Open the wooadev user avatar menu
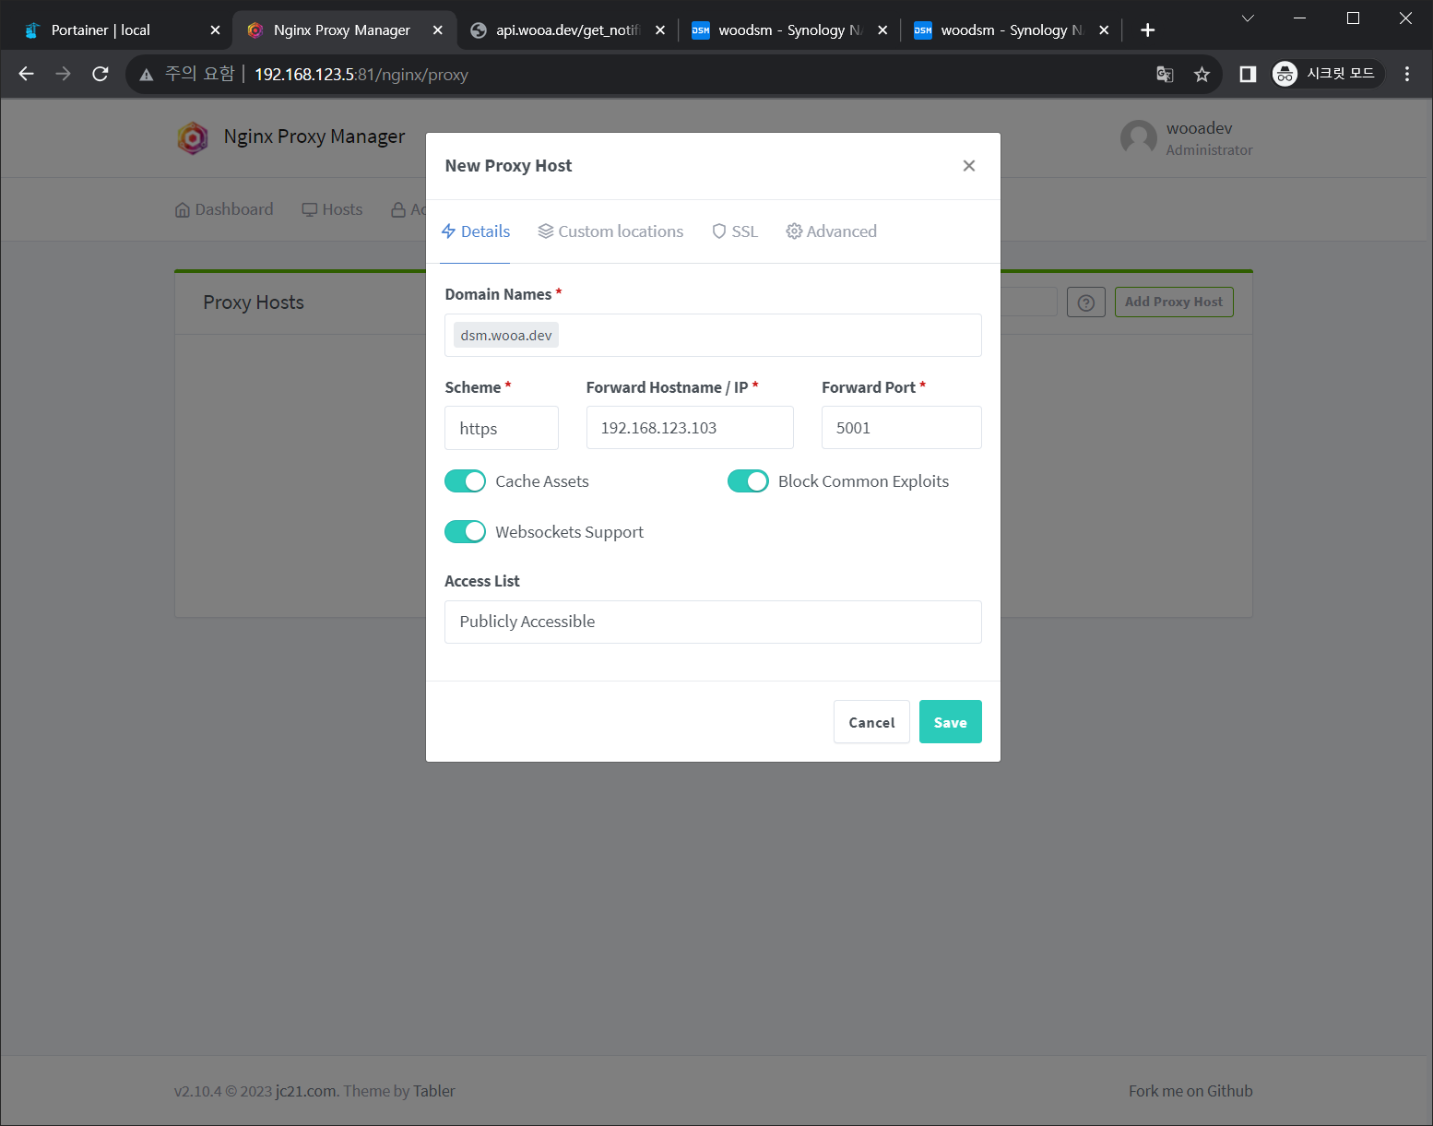This screenshot has width=1433, height=1126. (1138, 138)
